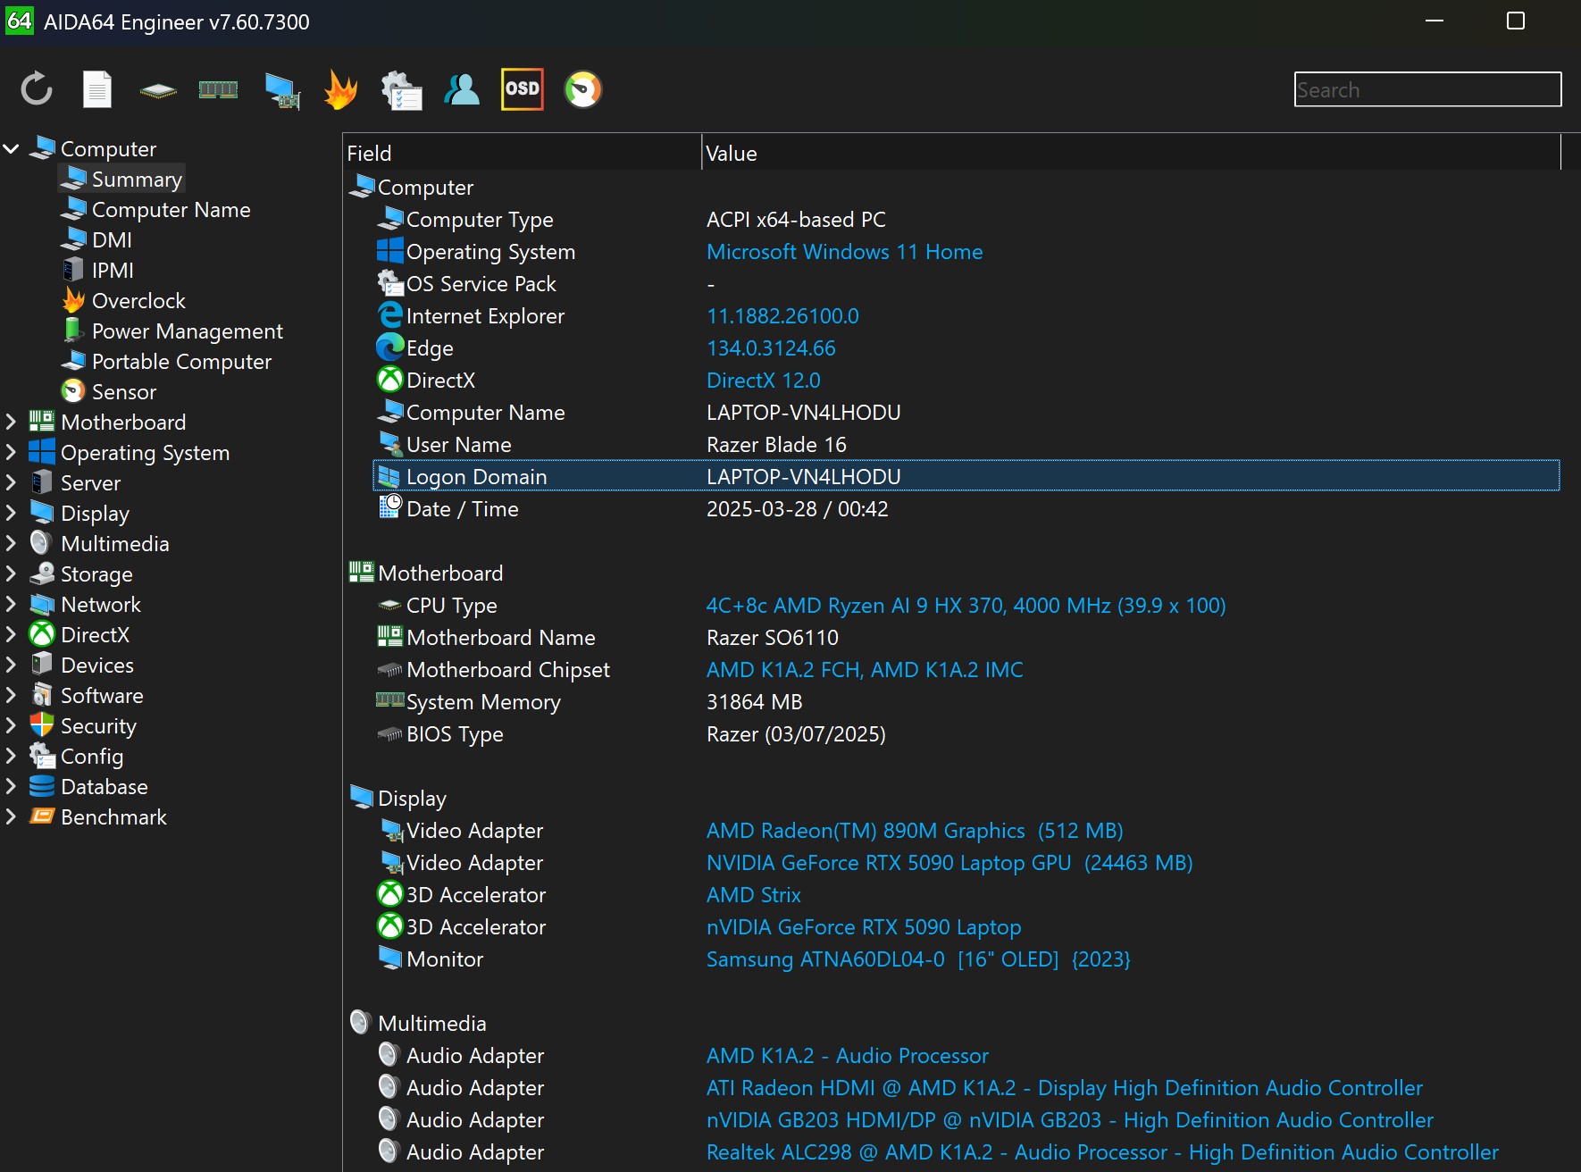Open DMI under Computer
Viewport: 1581px width, 1172px height.
pyautogui.click(x=96, y=240)
